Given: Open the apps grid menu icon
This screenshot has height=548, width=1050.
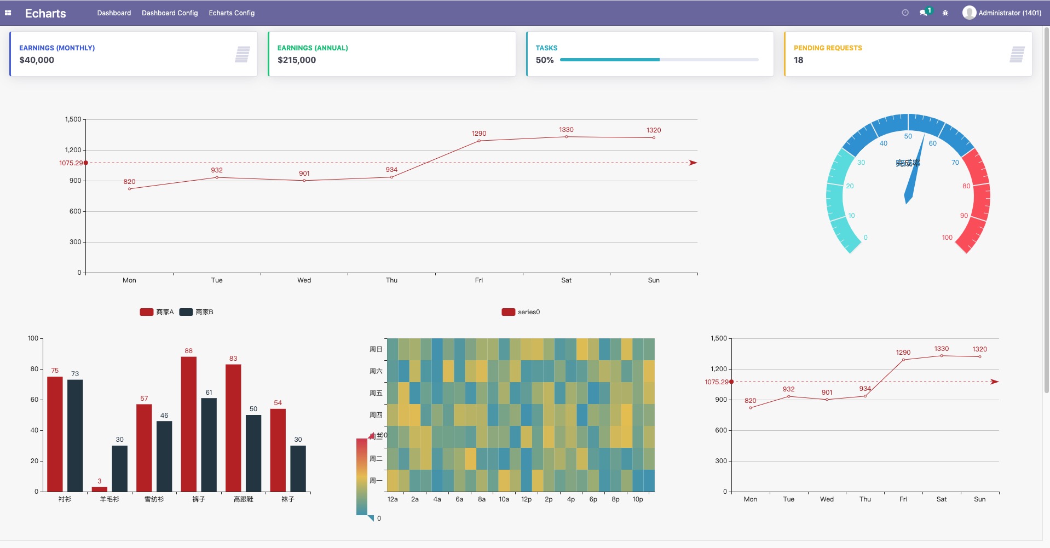Looking at the screenshot, I should point(8,13).
